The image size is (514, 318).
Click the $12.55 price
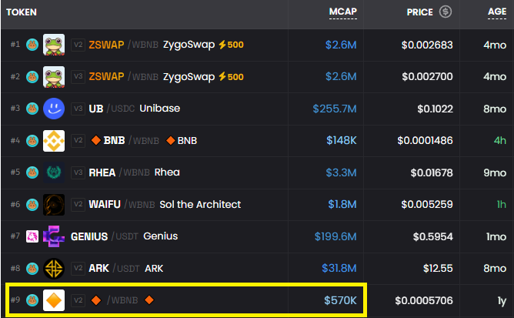[x=438, y=269]
